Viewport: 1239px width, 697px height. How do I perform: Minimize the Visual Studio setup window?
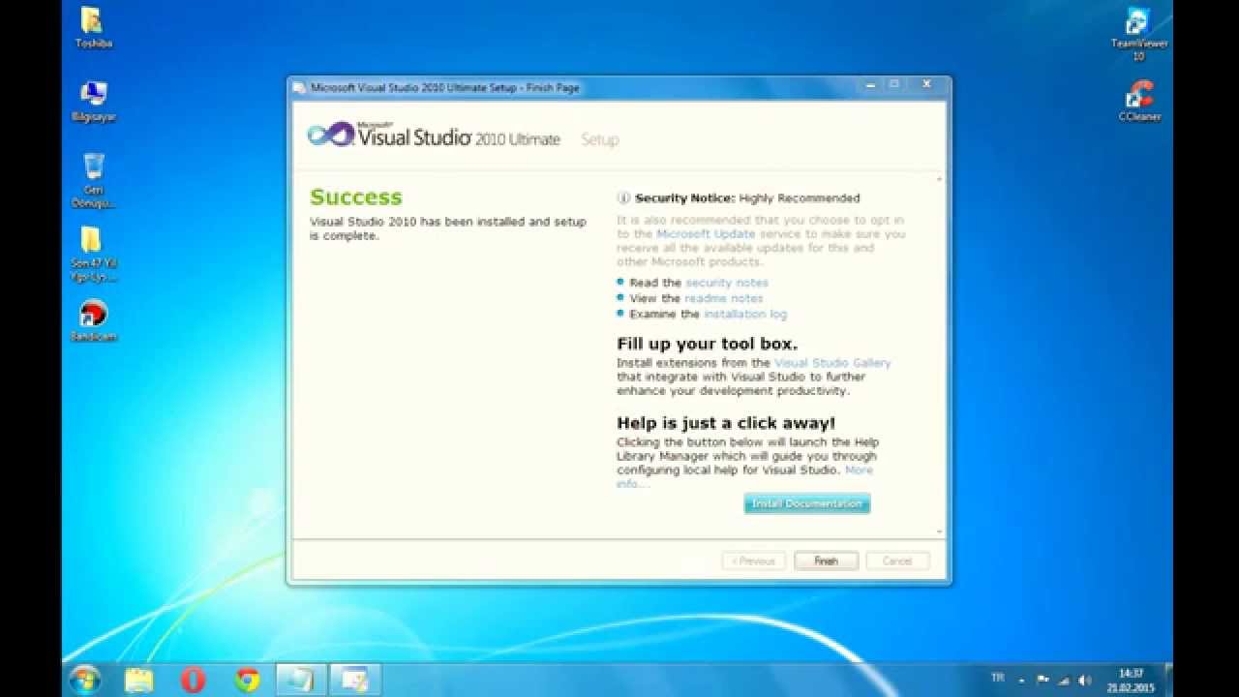point(870,85)
